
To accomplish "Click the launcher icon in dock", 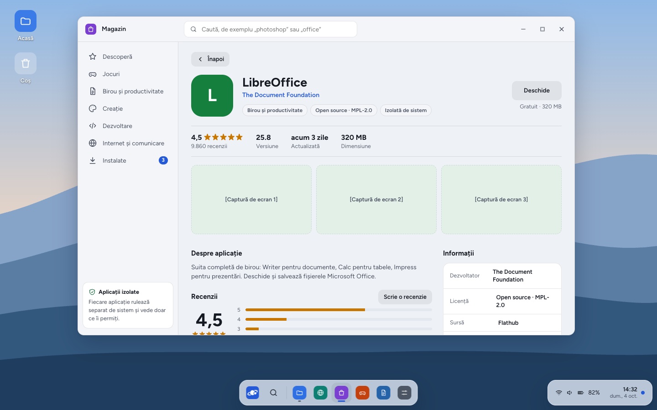I will pyautogui.click(x=252, y=393).
